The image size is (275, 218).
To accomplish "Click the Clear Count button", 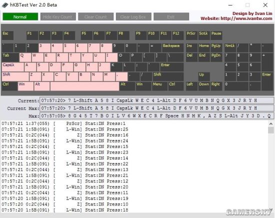I will pyautogui.click(x=96, y=17).
